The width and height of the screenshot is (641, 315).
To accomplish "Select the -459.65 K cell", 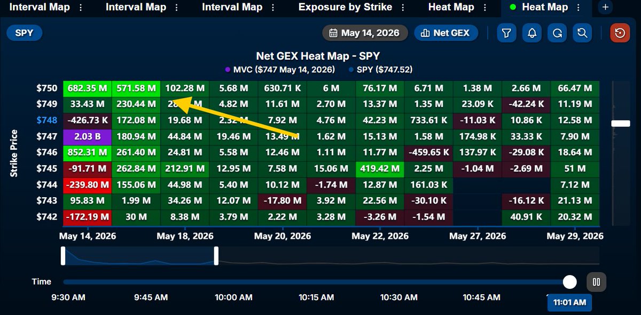I will point(428,153).
